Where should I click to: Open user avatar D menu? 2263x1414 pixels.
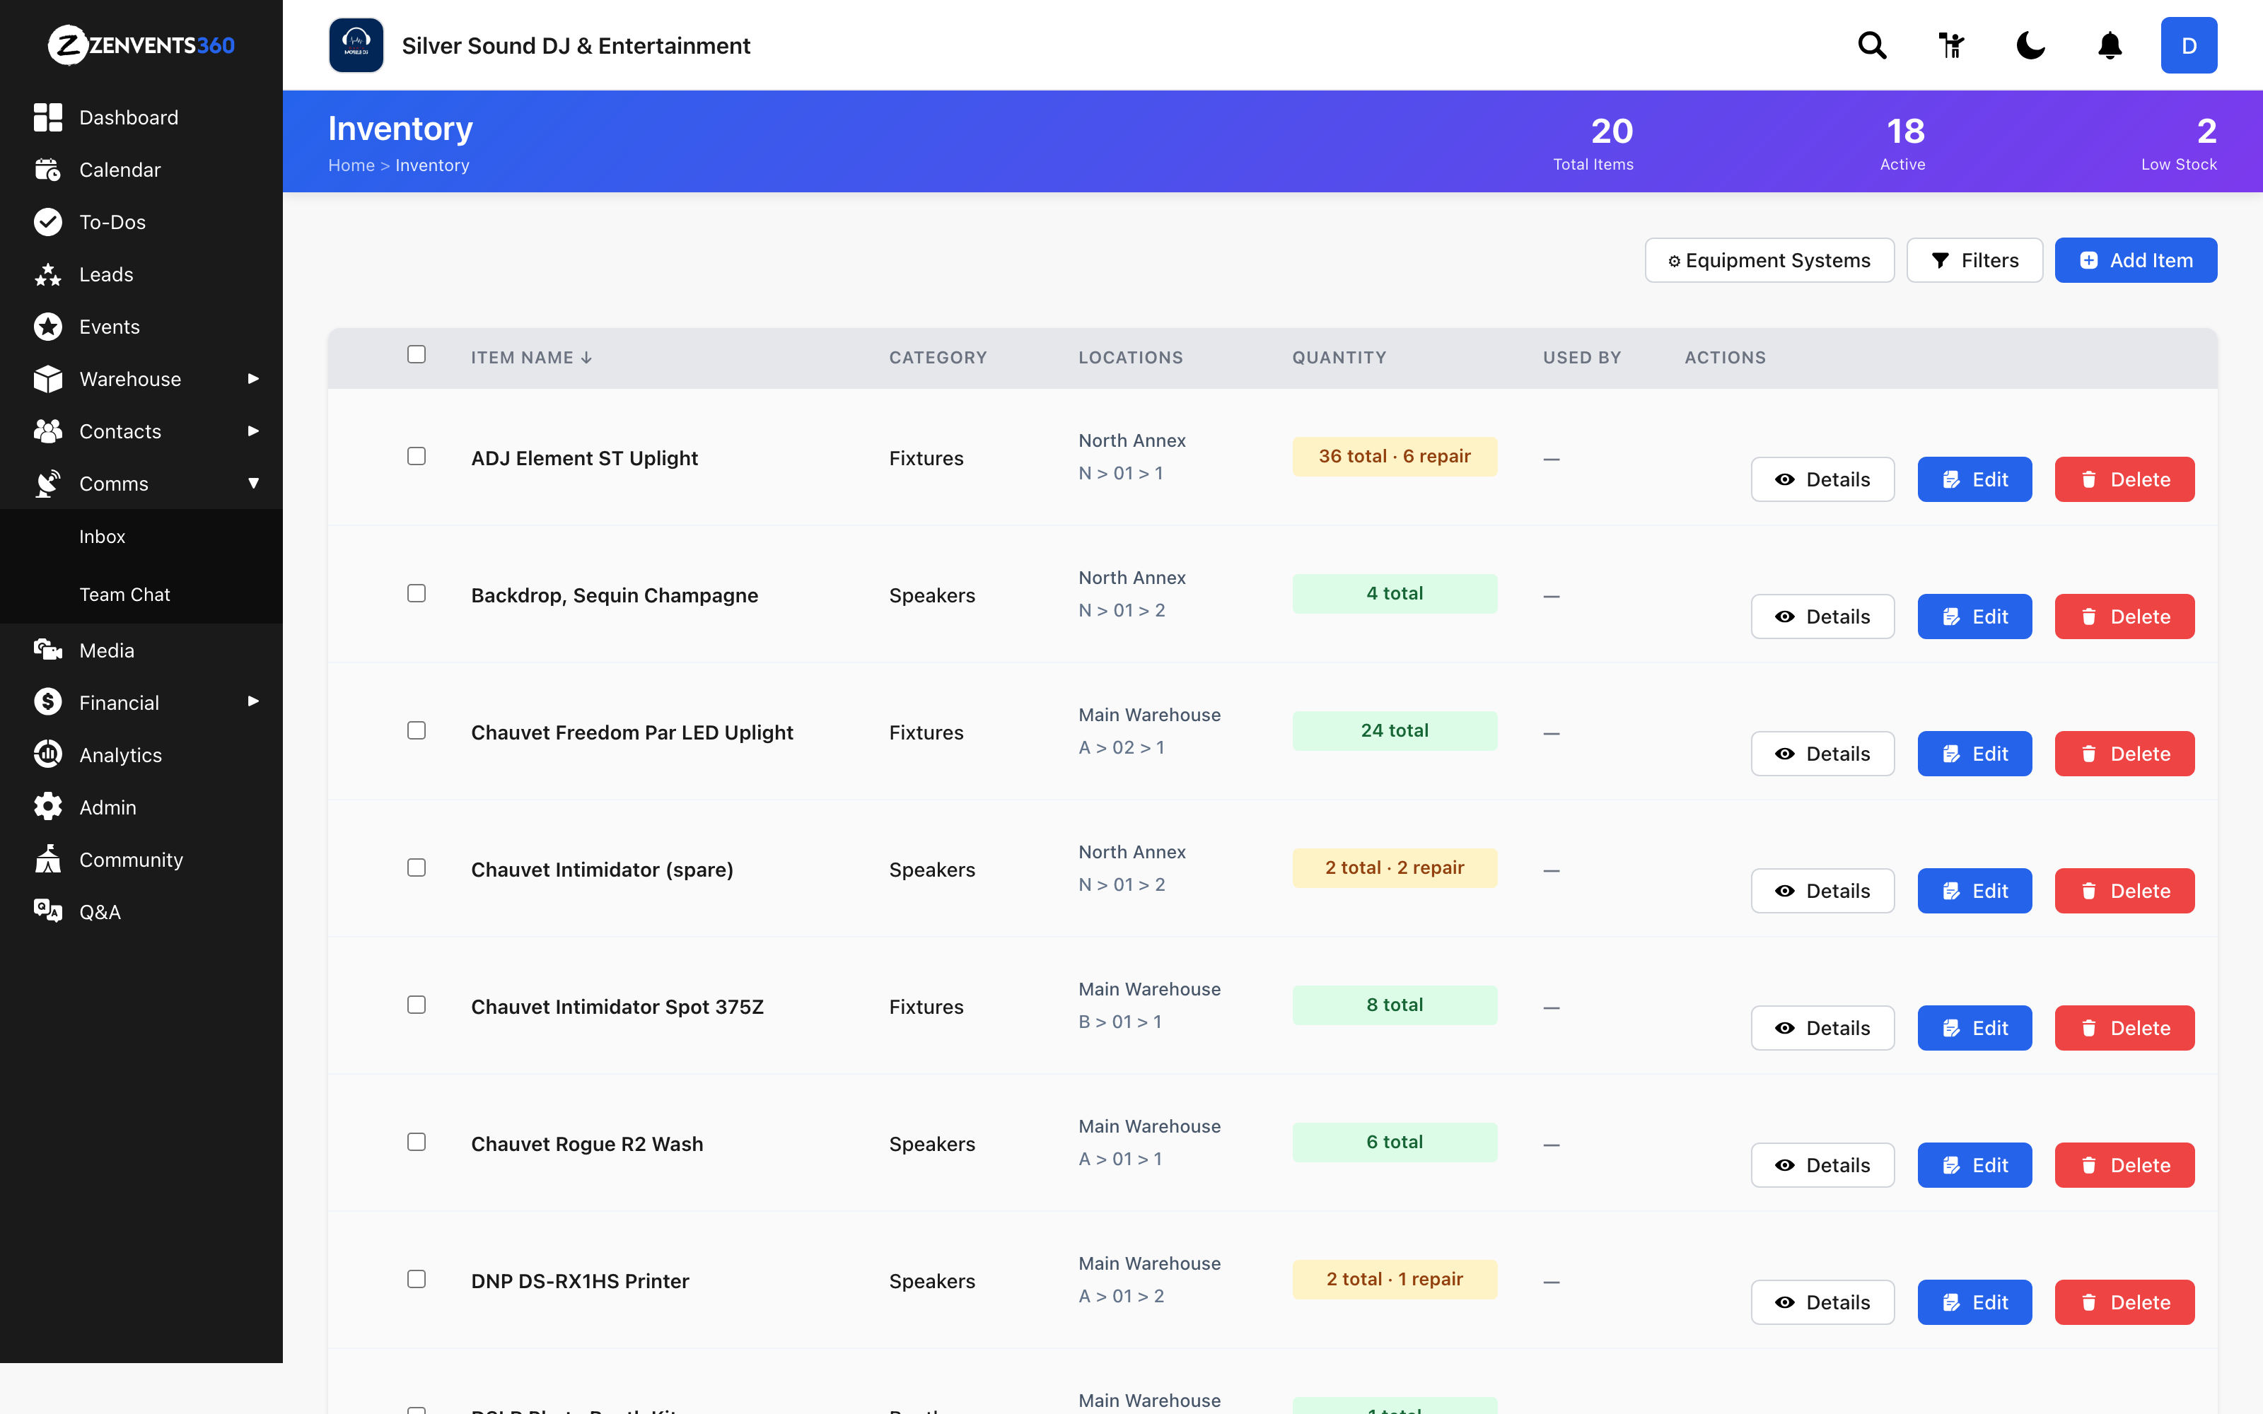click(x=2188, y=45)
